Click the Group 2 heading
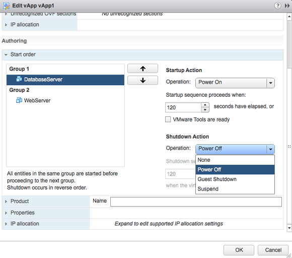Screen dimensions: 292x258 (x=19, y=90)
